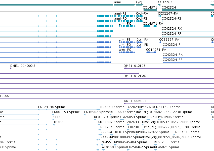Select the armi gene label
The width and height of the screenshot is (214, 151).
click(x=117, y=2)
